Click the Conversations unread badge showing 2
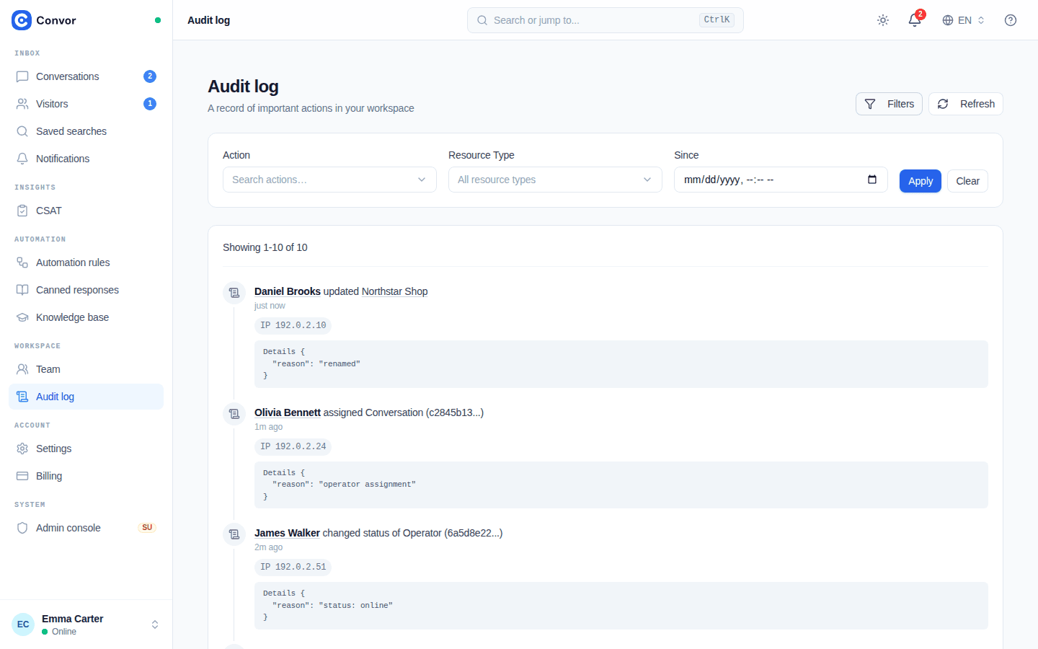The width and height of the screenshot is (1038, 649). (150, 76)
